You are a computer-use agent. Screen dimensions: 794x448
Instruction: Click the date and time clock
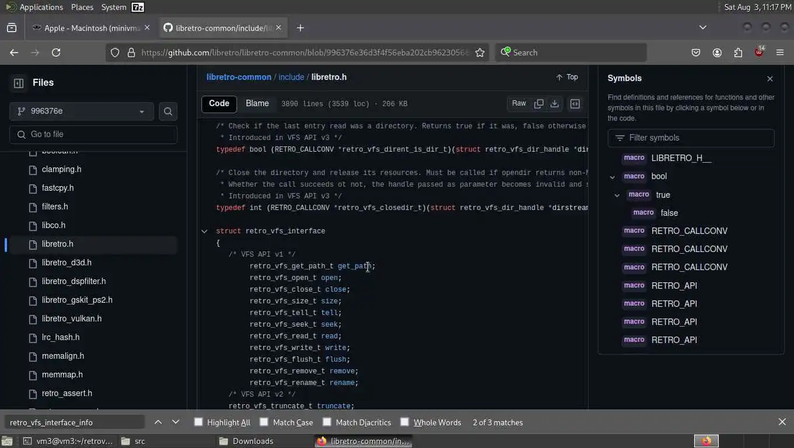[757, 7]
